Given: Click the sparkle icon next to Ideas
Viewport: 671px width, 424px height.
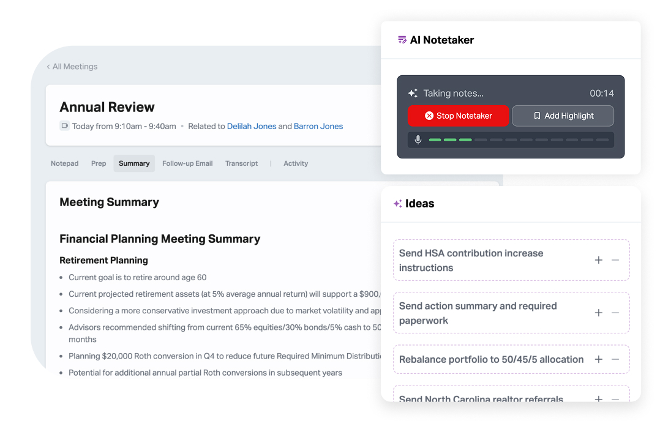Looking at the screenshot, I should (x=398, y=204).
